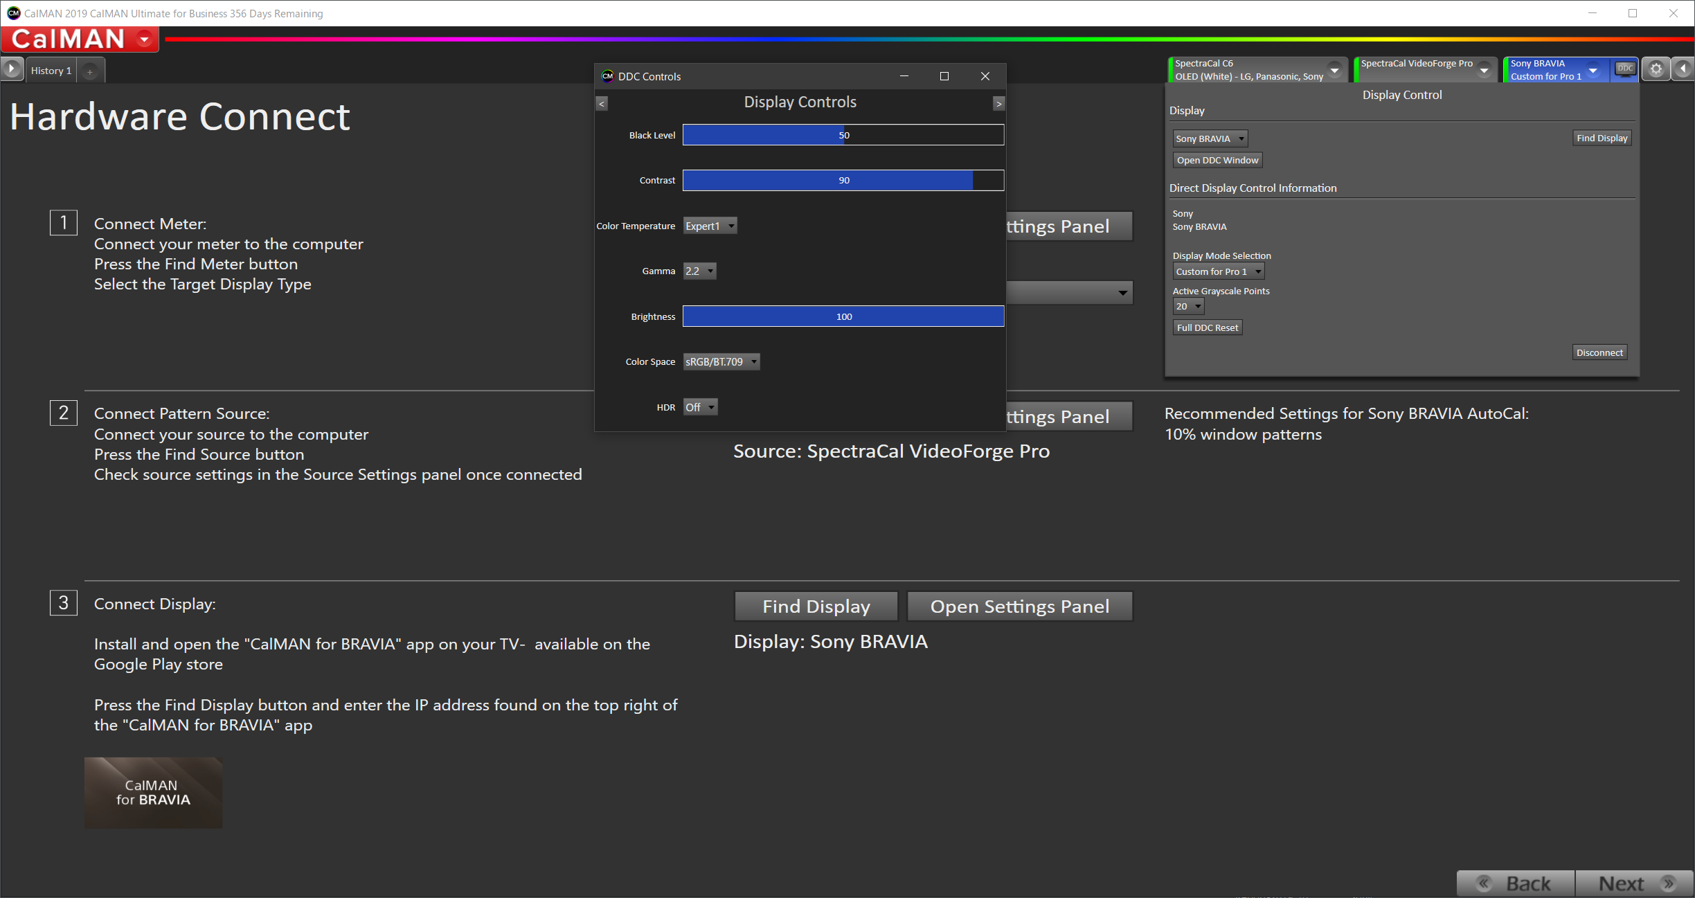Image resolution: width=1695 pixels, height=898 pixels.
Task: Open the Color Temperature Expert1 dropdown
Action: 710,226
